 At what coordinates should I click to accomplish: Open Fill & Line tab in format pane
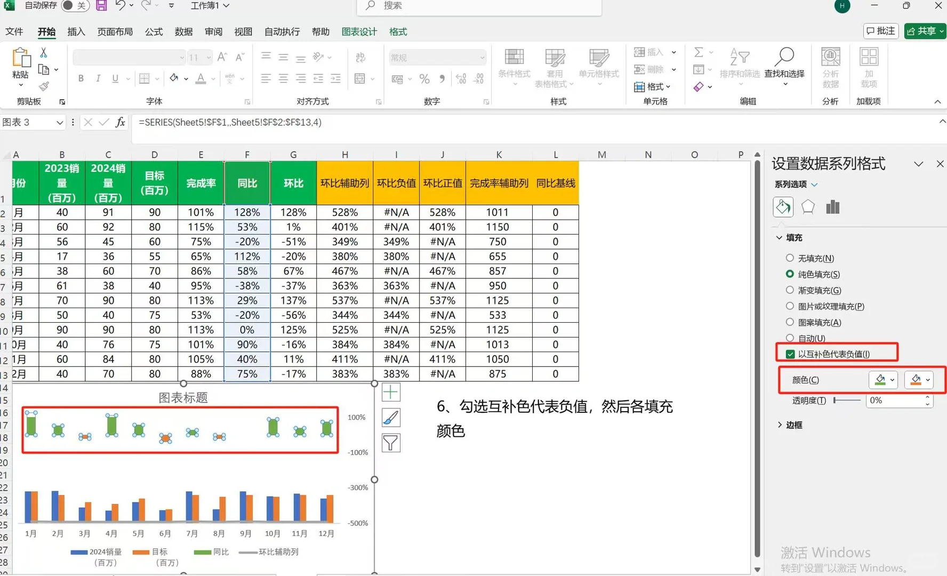pyautogui.click(x=783, y=207)
